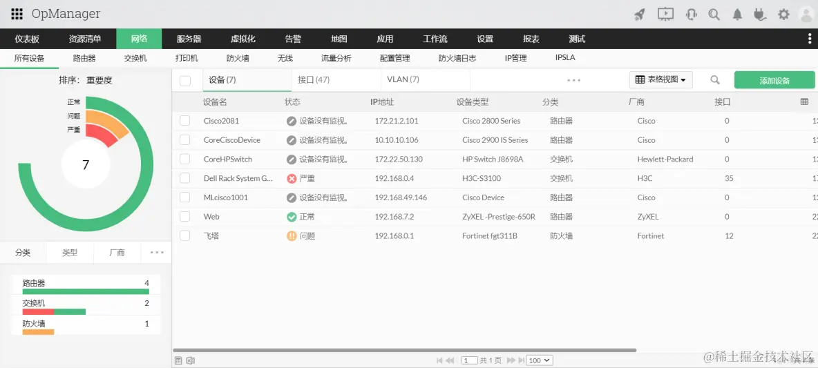This screenshot has width=818, height=368.
Task: Go to first page arrow in pager
Action: (x=439, y=360)
